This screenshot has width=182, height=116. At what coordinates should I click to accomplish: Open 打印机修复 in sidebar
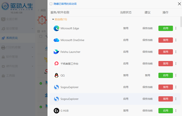click(x=18, y=47)
